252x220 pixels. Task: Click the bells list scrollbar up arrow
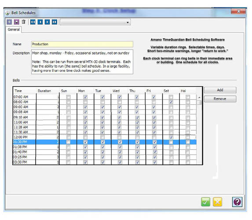[x=199, y=97]
